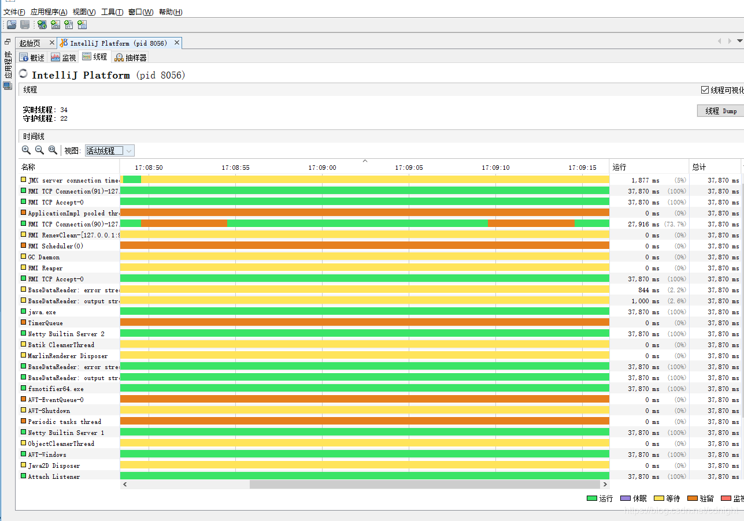Click the Load (open folder) toolbar icon
Screen dimensions: 744x521
[11, 24]
